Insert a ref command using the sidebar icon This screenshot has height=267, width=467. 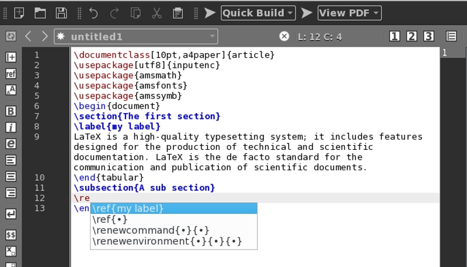pos(11,73)
